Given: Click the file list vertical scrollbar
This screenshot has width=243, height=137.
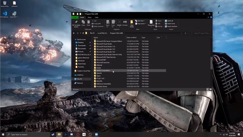Looking at the screenshot, I should coord(211,63).
